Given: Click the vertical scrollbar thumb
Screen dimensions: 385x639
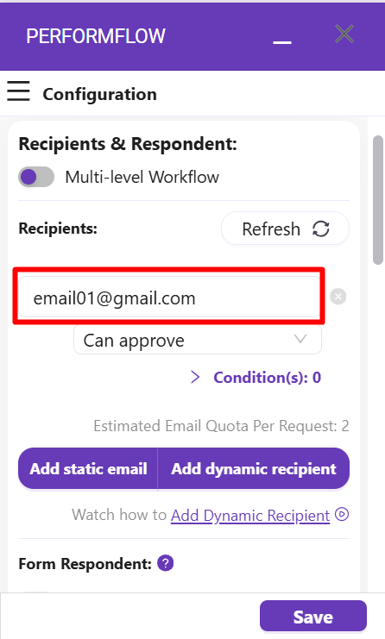Looking at the screenshot, I should point(378,200).
